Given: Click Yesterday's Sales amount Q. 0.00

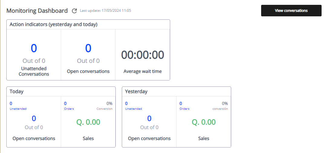Looking at the screenshot, I should click(x=204, y=122).
